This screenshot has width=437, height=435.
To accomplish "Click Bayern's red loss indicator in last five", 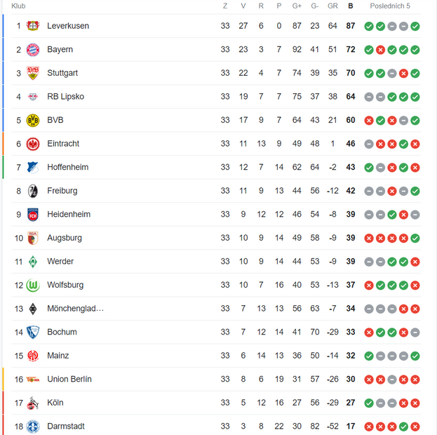I will pyautogui.click(x=380, y=50).
